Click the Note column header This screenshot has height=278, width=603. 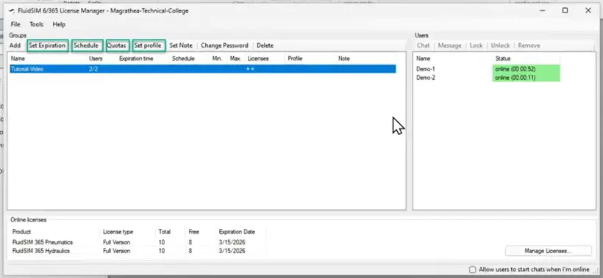(x=344, y=59)
